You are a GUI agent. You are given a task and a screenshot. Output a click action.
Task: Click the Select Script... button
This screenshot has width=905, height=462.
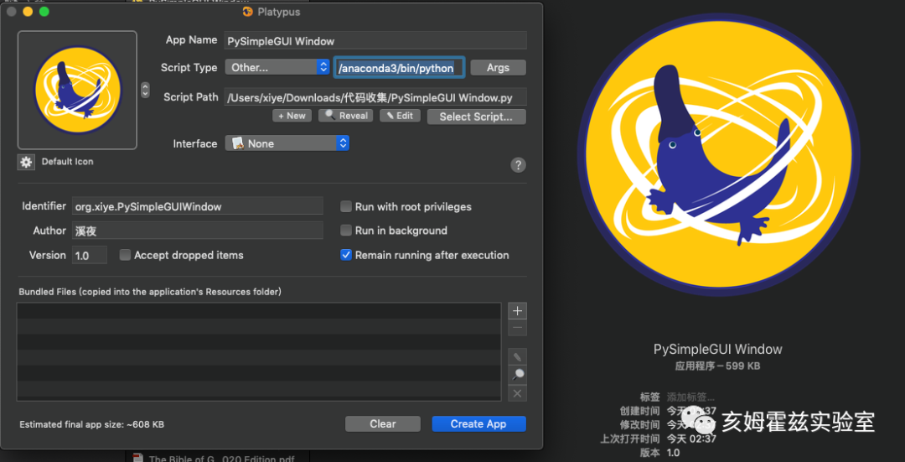(476, 117)
